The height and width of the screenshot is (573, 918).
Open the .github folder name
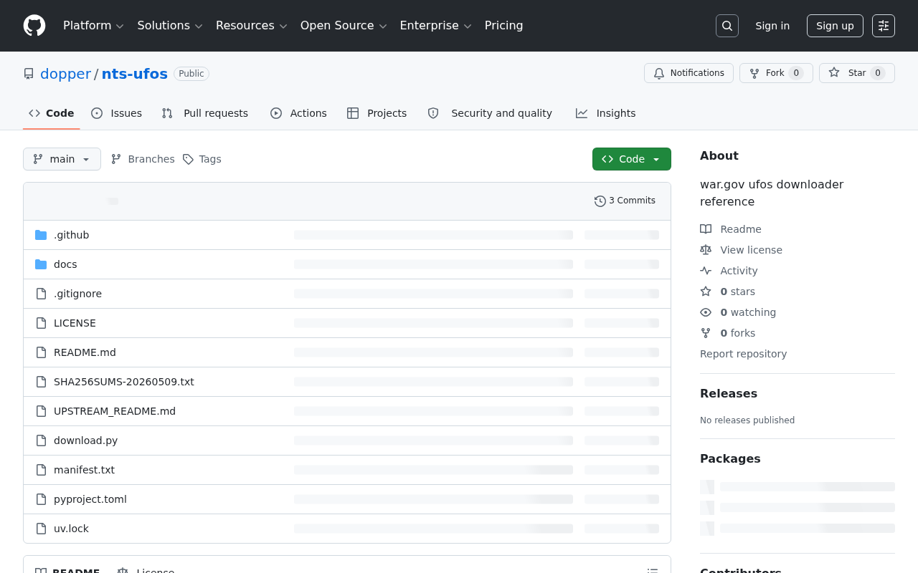click(72, 235)
